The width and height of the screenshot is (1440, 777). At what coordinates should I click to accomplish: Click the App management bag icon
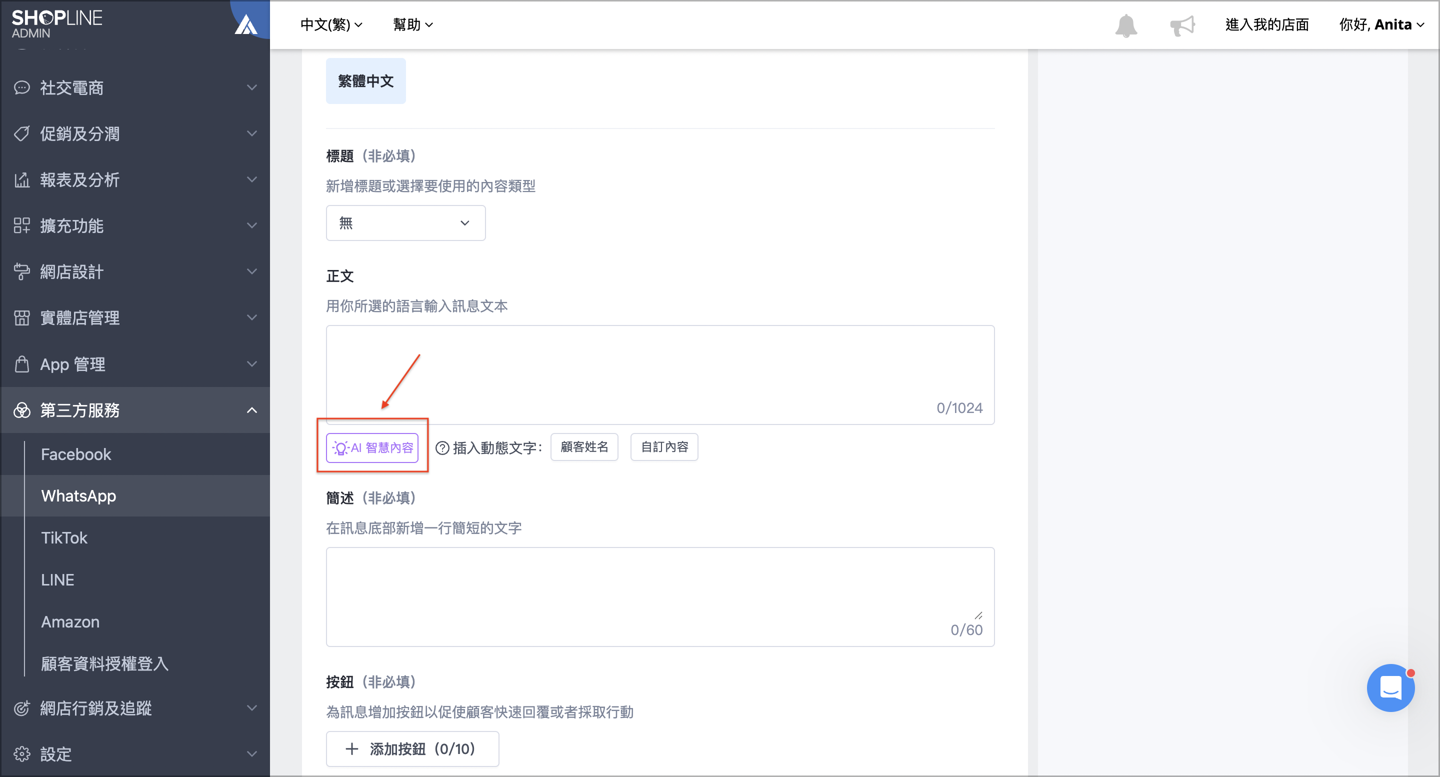pos(22,364)
